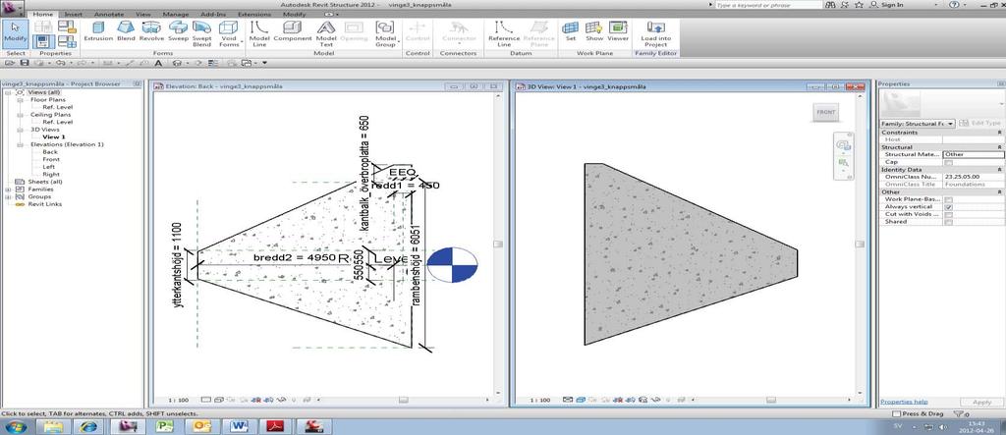
Task: Open the Properties help link
Action: (904, 402)
